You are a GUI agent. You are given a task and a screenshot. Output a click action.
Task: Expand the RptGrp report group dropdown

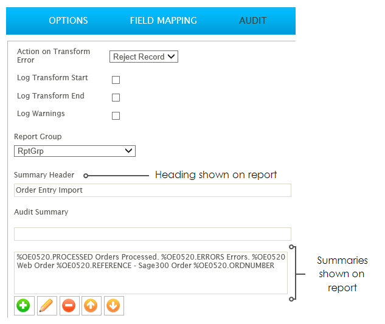click(x=75, y=151)
